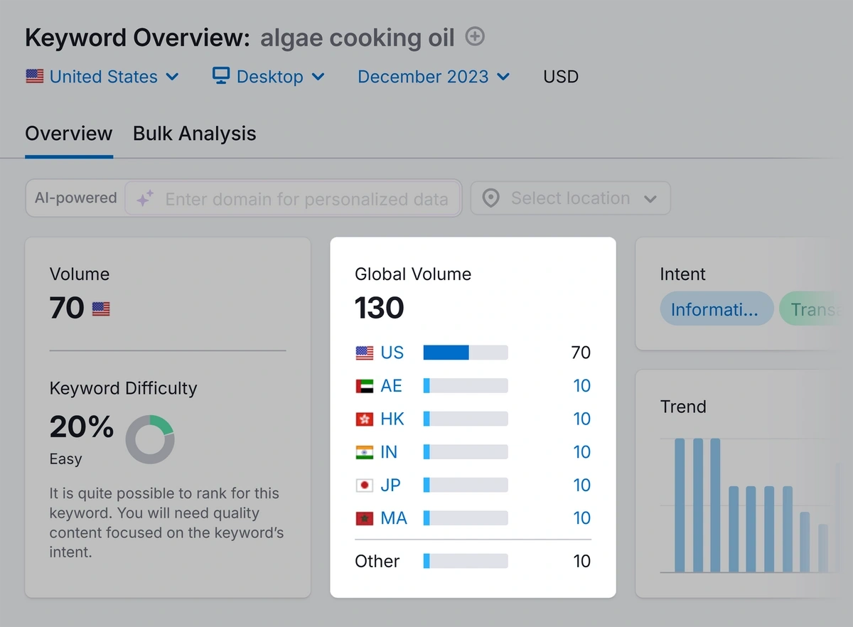Click the Easy difficulty label
Screen dimensions: 853x627
[66, 459]
